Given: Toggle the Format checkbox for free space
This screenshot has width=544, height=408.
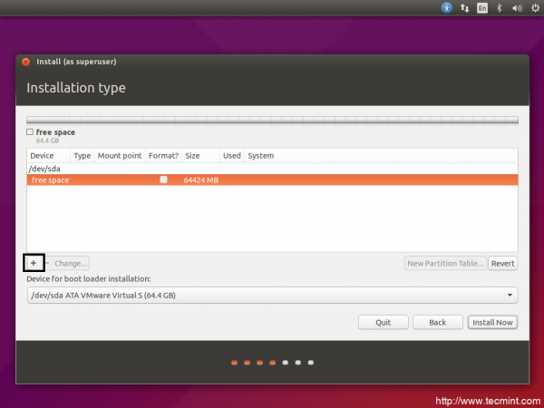Looking at the screenshot, I should click(x=163, y=180).
